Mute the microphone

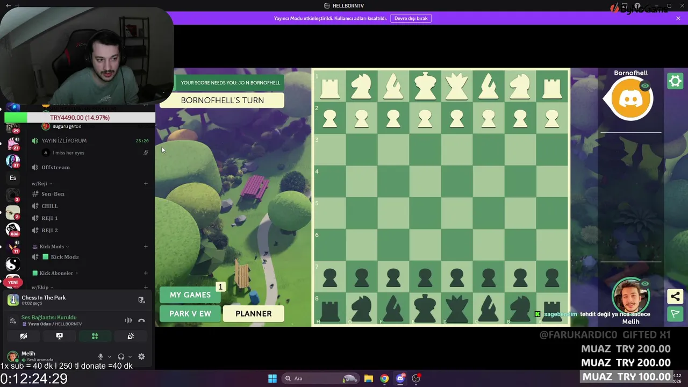tap(101, 356)
